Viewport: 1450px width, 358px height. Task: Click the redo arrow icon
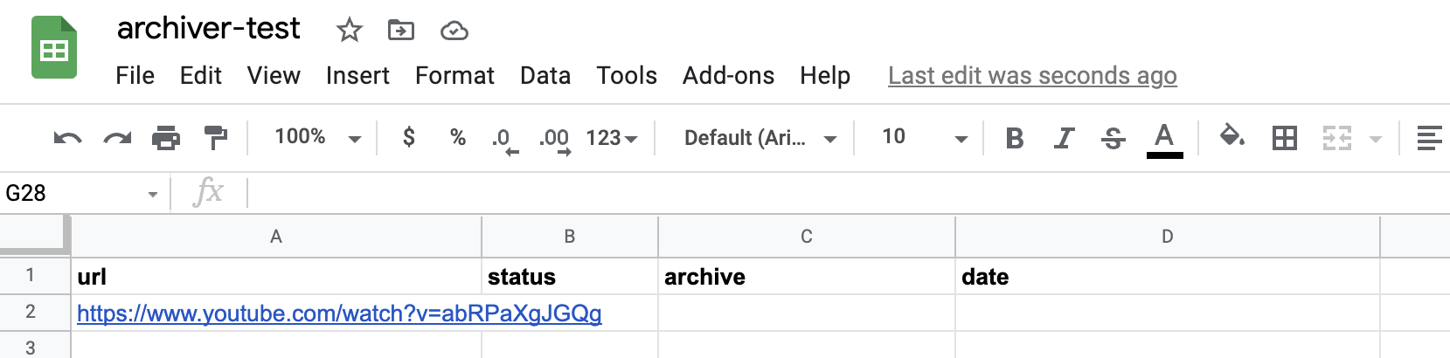[117, 138]
